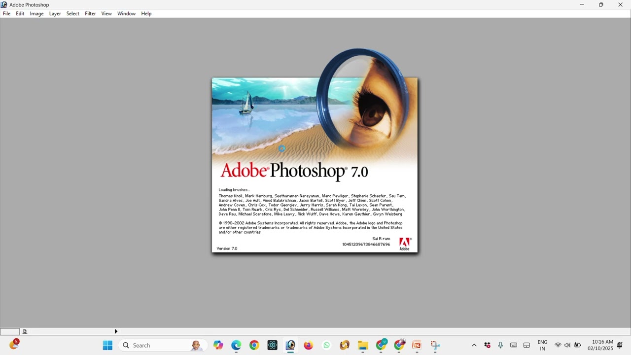The width and height of the screenshot is (631, 355).
Task: Click the touch keyboard tray icon
Action: click(514, 345)
